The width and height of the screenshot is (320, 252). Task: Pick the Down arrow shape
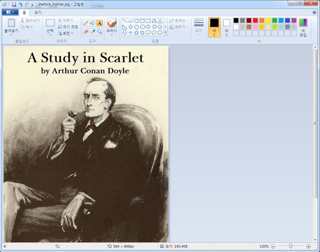coord(125,33)
